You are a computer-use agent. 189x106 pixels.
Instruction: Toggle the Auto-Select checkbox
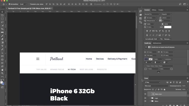pyautogui.click(x=9, y=4)
